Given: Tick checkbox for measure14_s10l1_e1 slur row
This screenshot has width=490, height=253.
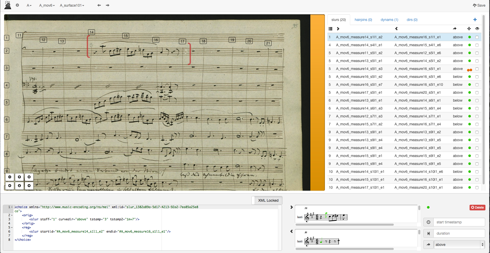Looking at the screenshot, I should 477,172.
